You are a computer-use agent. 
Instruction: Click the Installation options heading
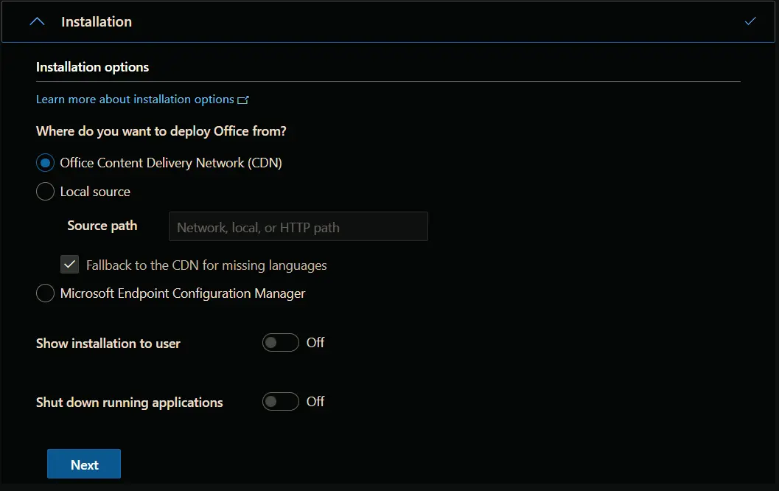[92, 67]
